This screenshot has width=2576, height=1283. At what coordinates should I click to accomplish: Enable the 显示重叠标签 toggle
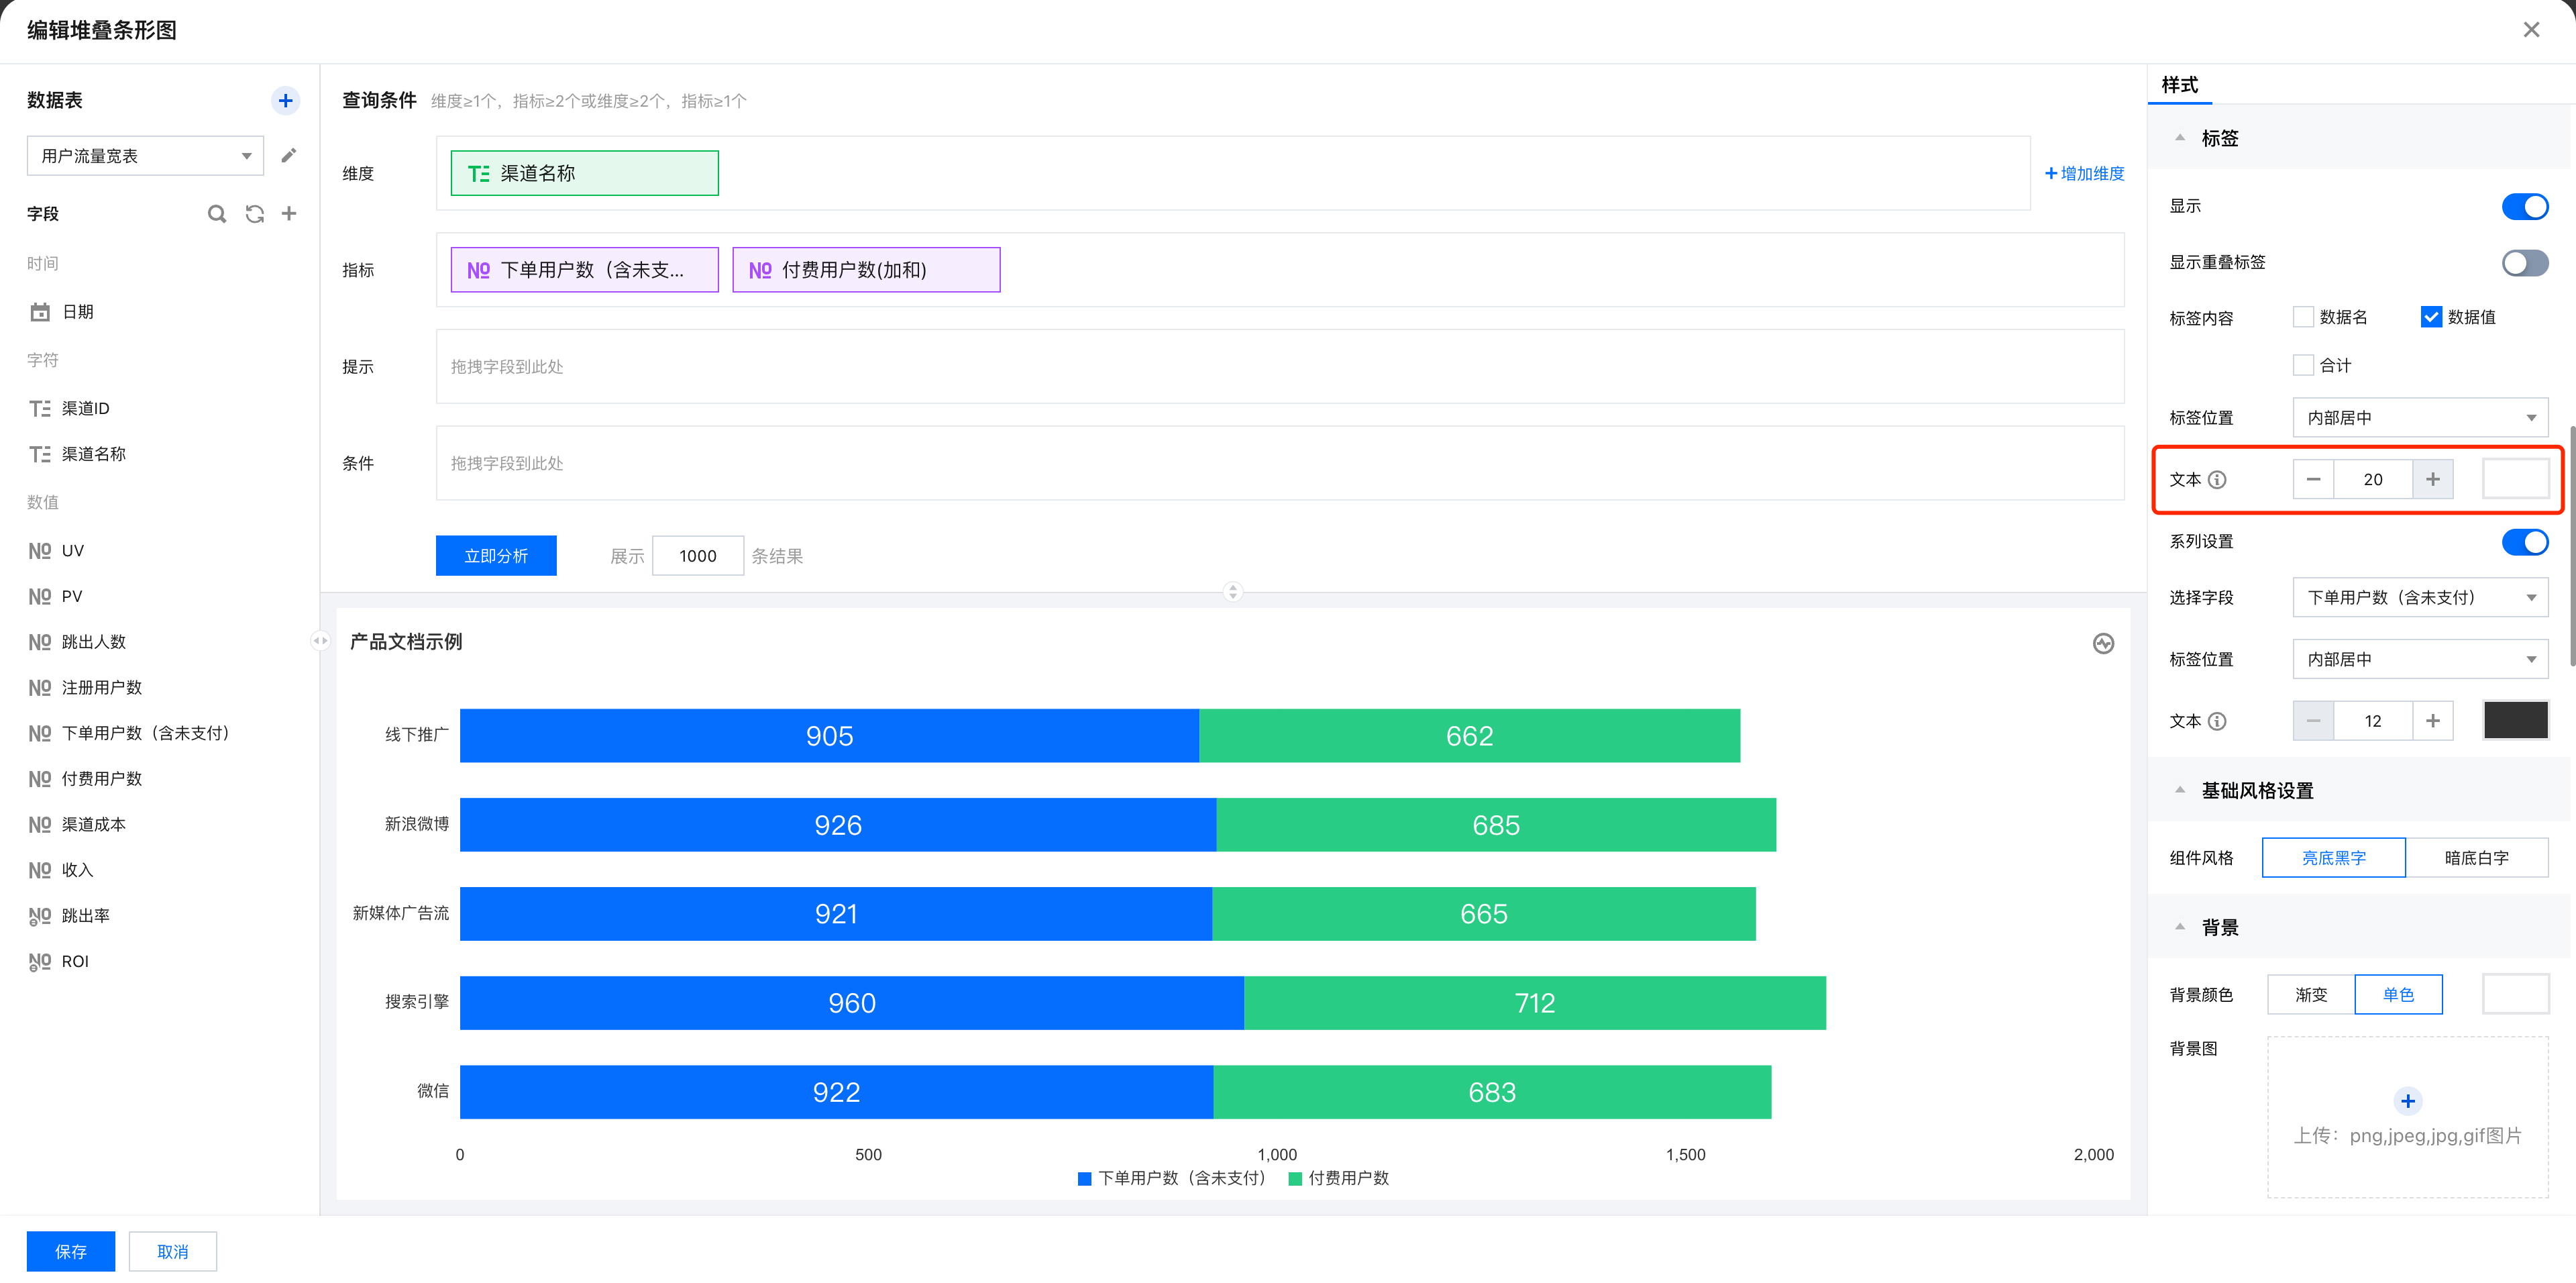click(2524, 262)
